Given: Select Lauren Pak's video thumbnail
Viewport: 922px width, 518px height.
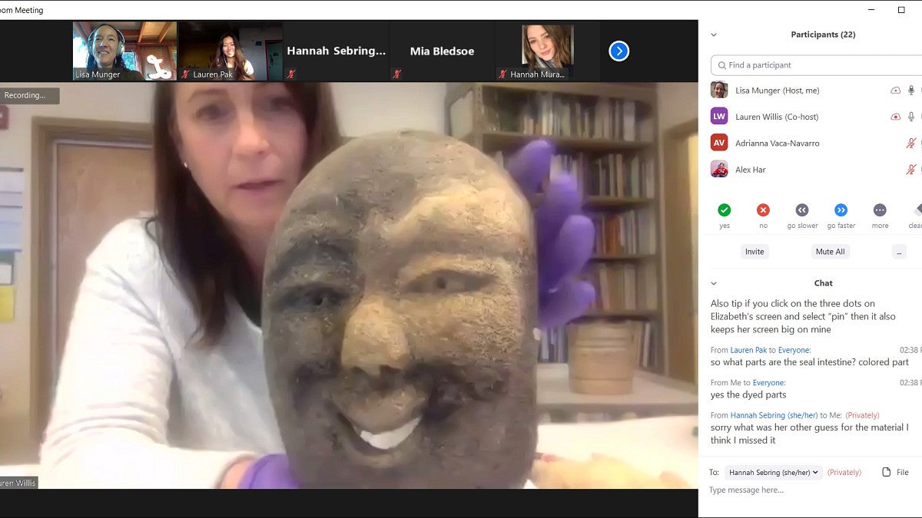Looking at the screenshot, I should click(x=231, y=51).
